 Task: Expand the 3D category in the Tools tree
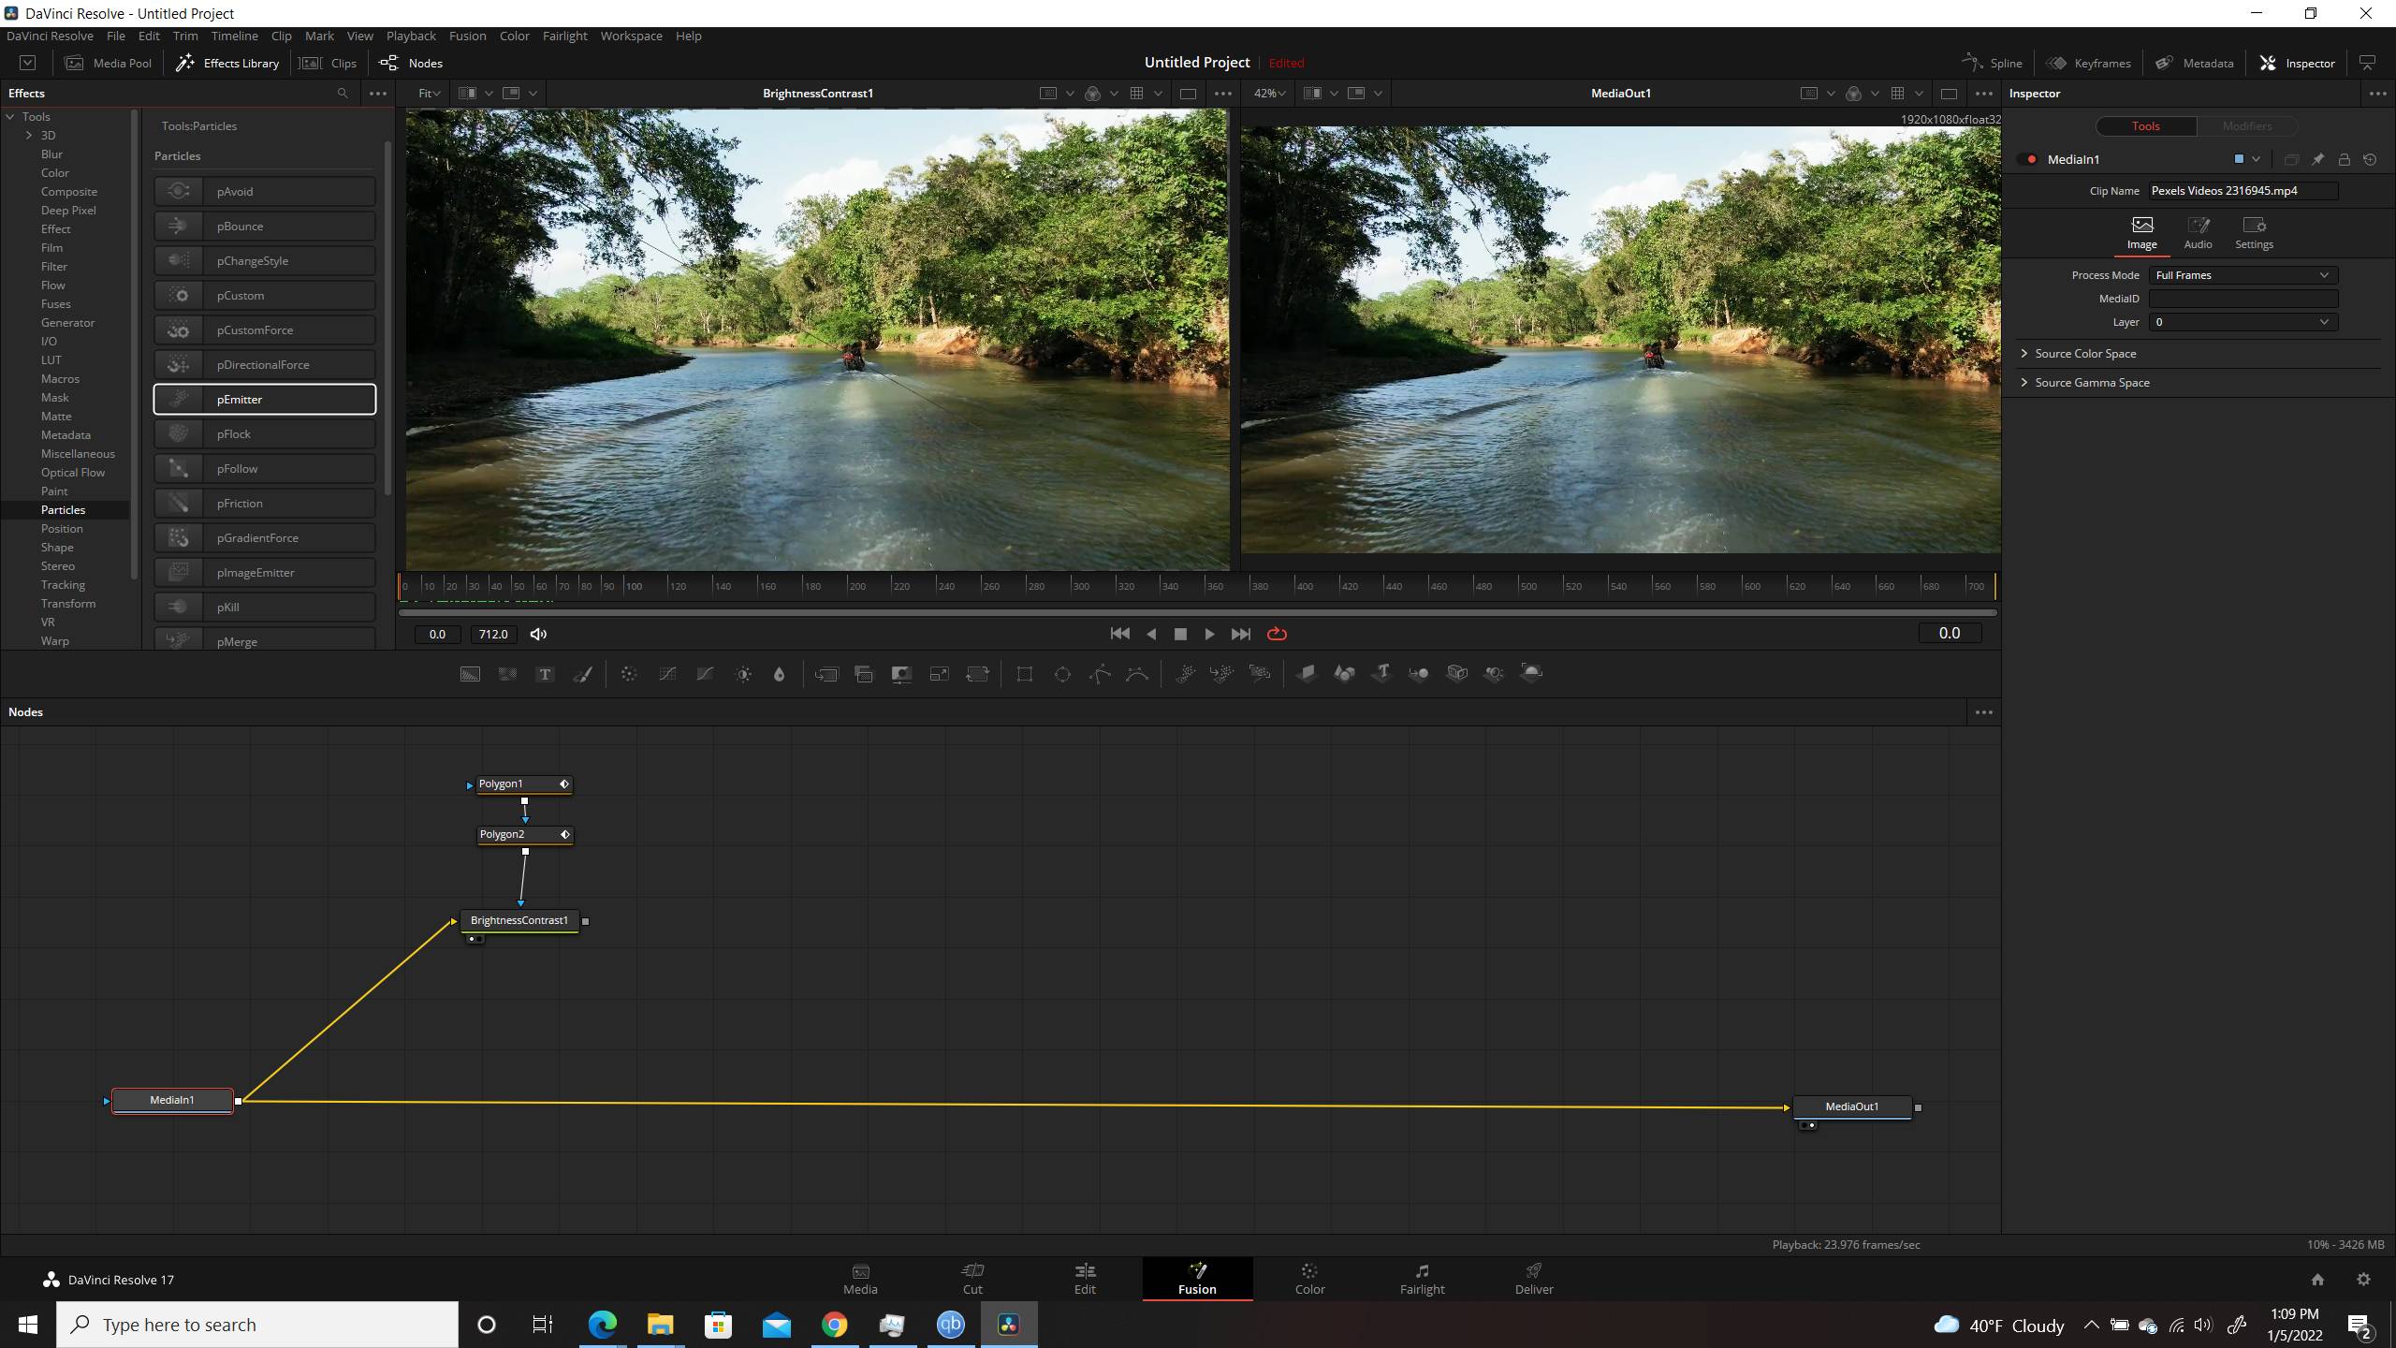click(x=29, y=136)
